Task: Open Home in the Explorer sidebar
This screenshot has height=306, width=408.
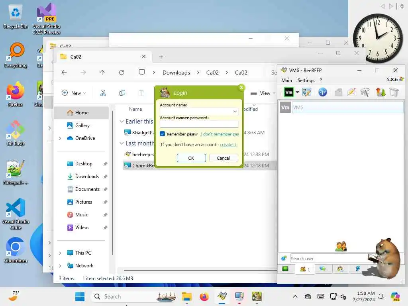Action: 81,113
